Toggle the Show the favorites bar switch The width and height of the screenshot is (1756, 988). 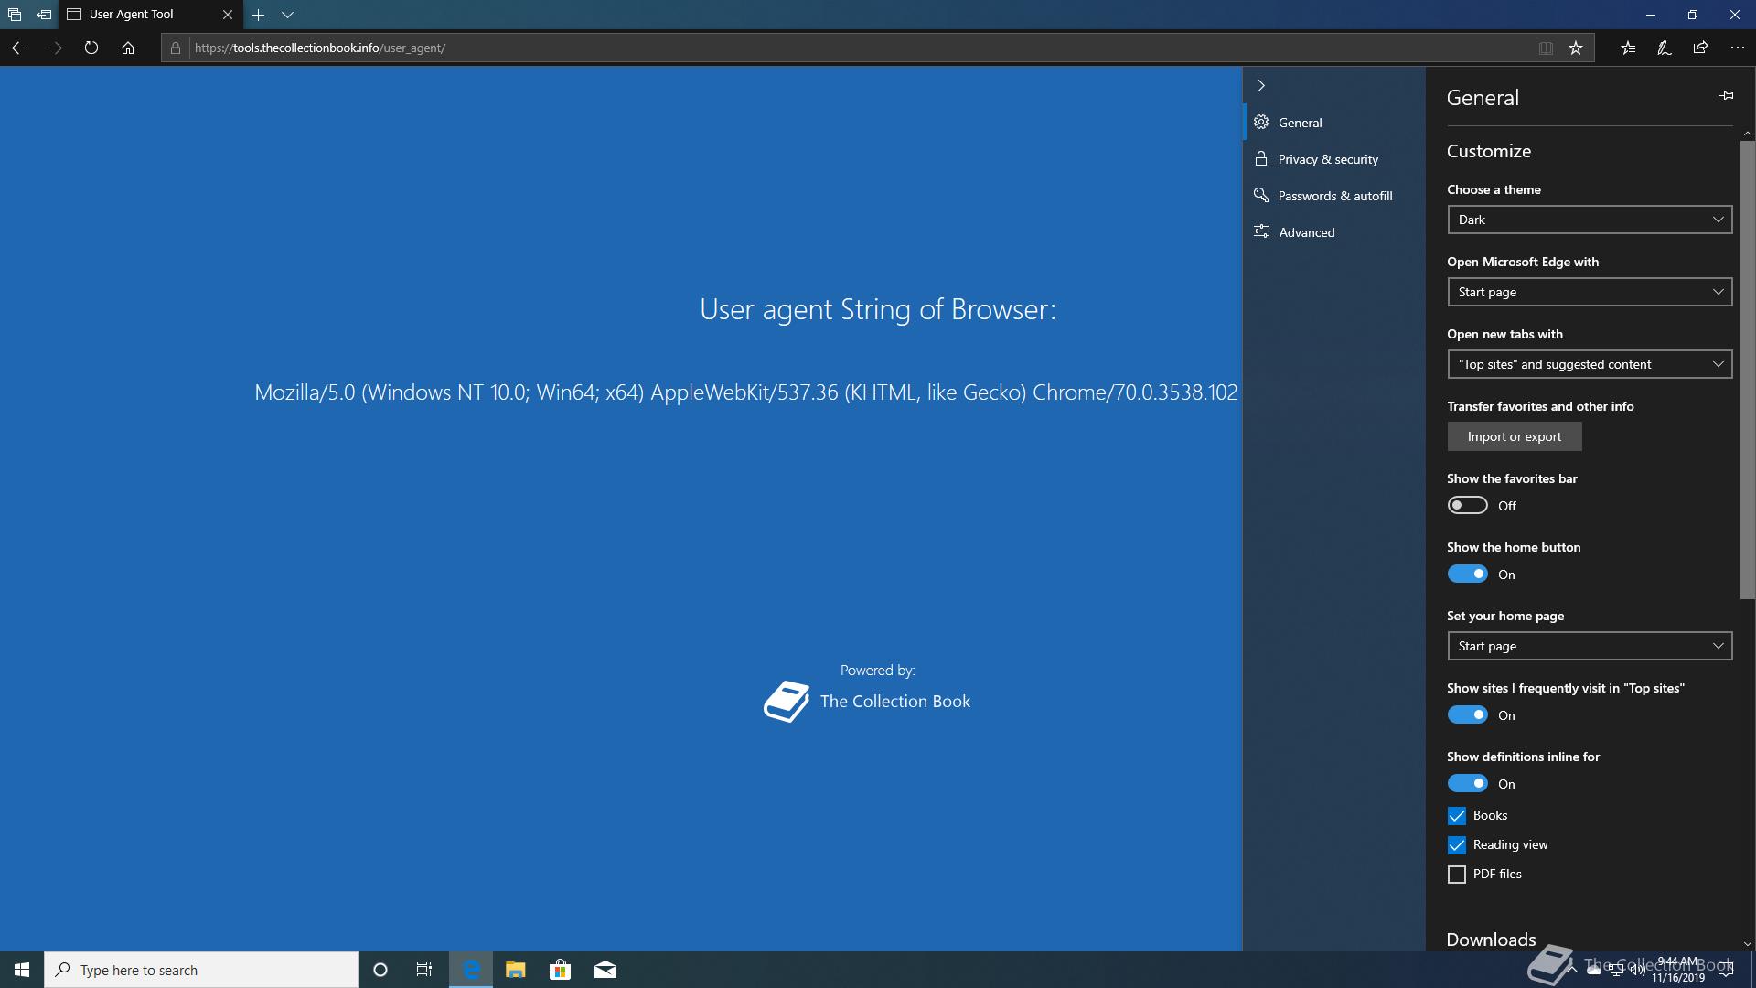1467,506
